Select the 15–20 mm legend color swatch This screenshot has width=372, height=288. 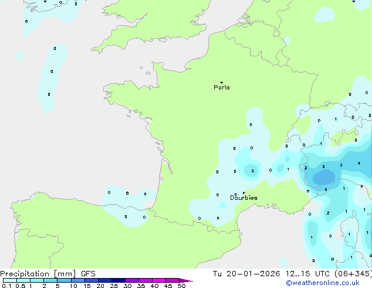pyautogui.click(x=92, y=280)
